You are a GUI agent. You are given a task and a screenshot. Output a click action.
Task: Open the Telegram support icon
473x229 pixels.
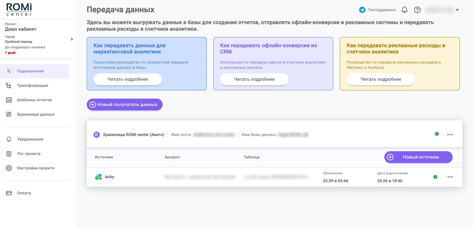tap(362, 10)
